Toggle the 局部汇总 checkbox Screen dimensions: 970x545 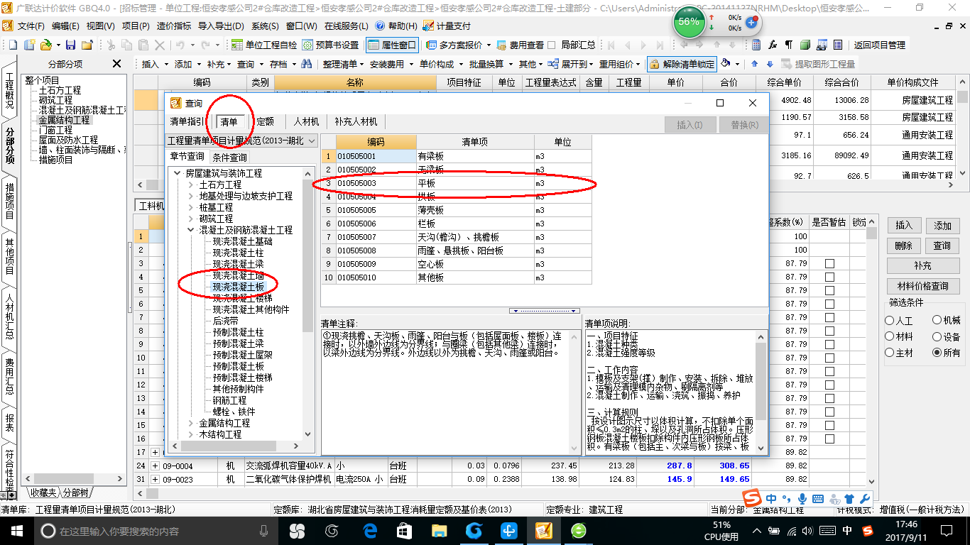(552, 45)
